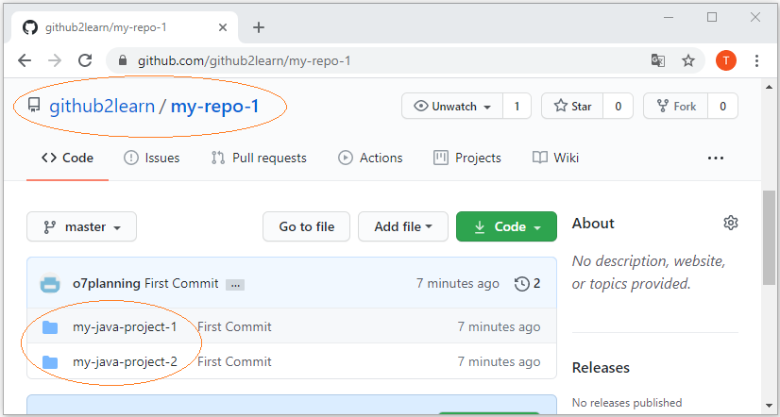Click scrollbar up arrow
Screen dimensions: 780x417
[769, 87]
